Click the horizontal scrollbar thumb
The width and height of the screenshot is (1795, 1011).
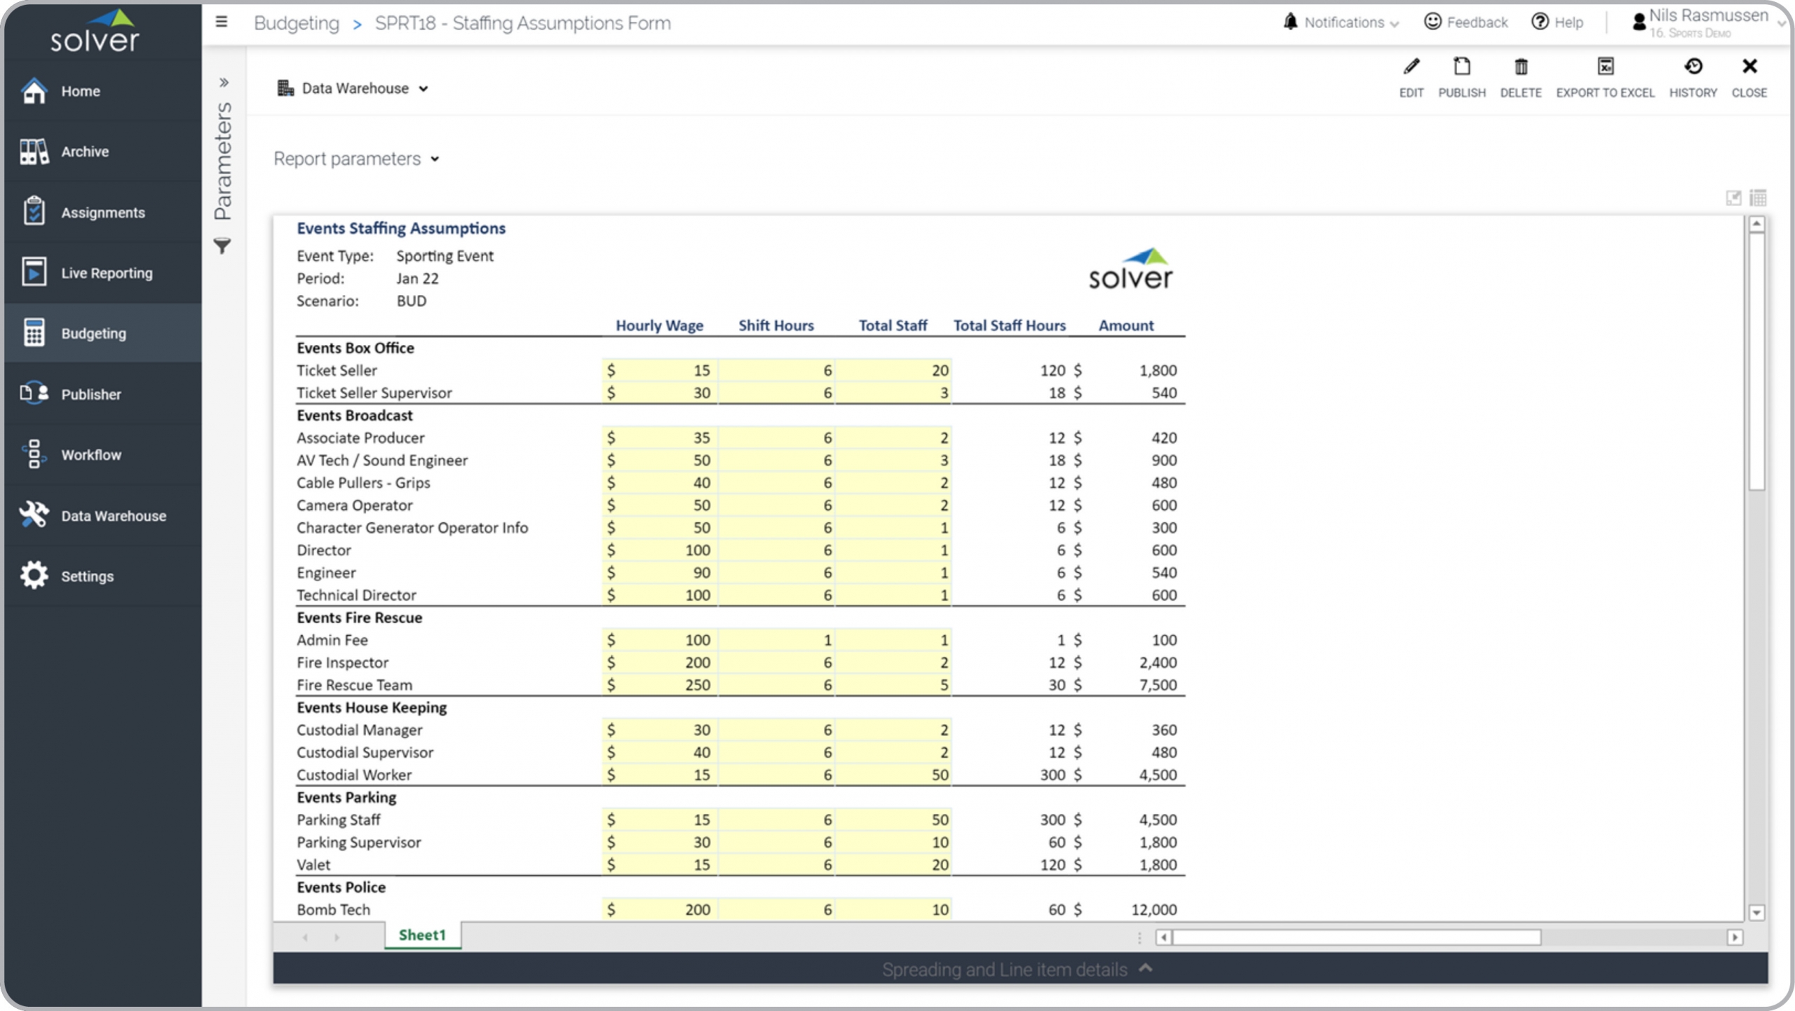(x=1356, y=937)
